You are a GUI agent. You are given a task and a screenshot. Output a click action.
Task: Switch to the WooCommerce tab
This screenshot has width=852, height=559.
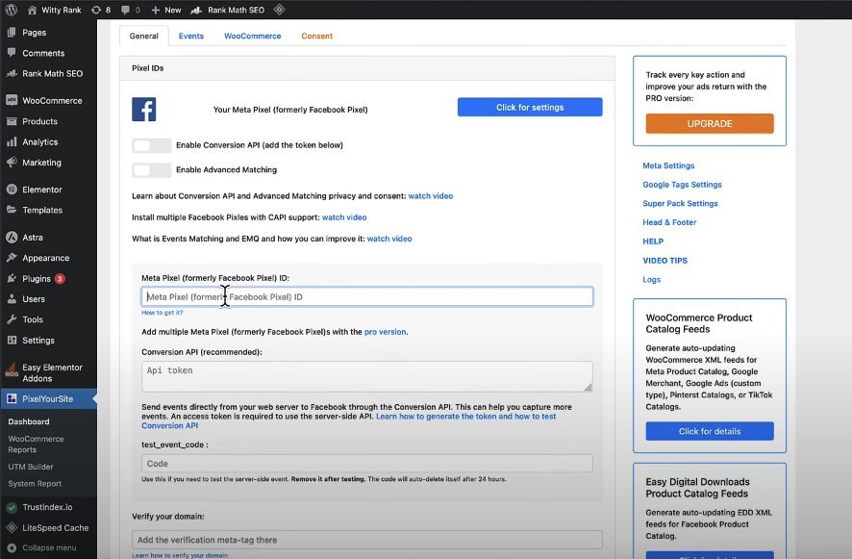pos(253,36)
